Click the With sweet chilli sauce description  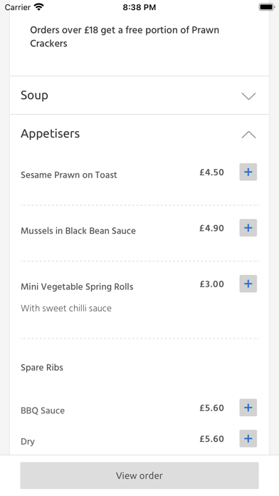click(66, 309)
